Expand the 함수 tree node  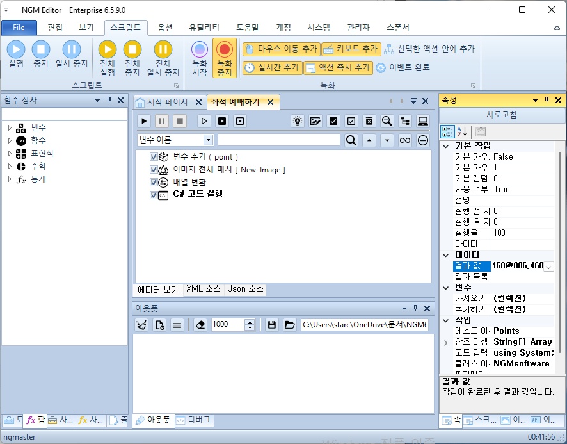click(x=10, y=140)
